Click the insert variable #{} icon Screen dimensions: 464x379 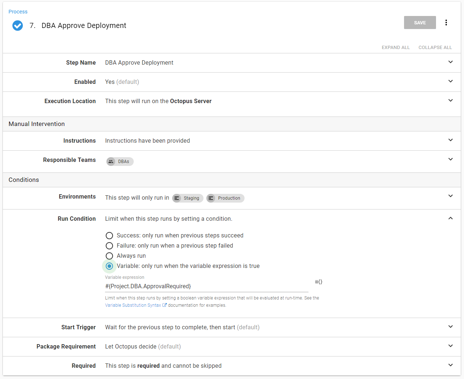[x=318, y=282]
